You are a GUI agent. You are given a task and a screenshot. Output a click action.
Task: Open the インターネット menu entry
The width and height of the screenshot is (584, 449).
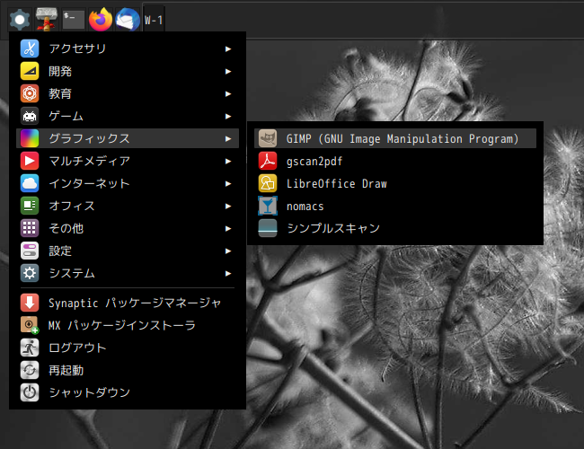(128, 183)
